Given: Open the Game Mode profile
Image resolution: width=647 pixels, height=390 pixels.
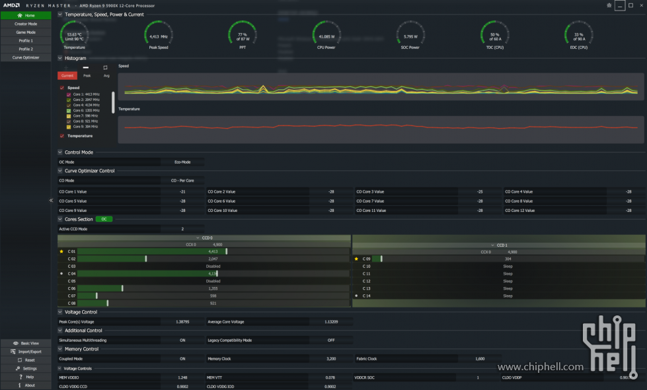Looking at the screenshot, I should [x=26, y=32].
